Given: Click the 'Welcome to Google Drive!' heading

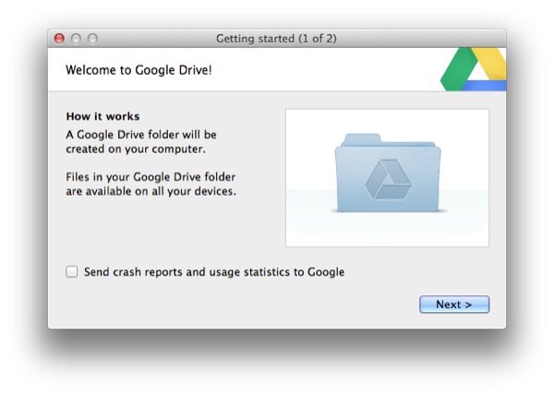Looking at the screenshot, I should (138, 70).
